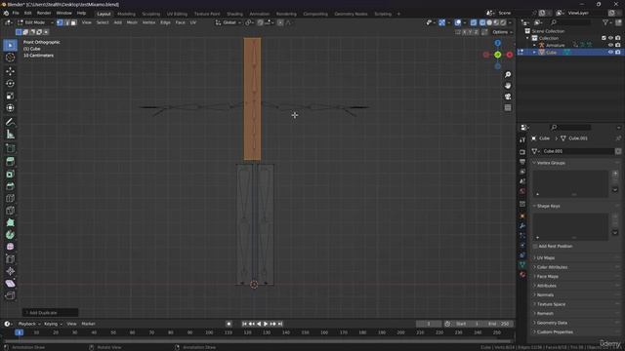Click the timeline play button

[x=266, y=324]
